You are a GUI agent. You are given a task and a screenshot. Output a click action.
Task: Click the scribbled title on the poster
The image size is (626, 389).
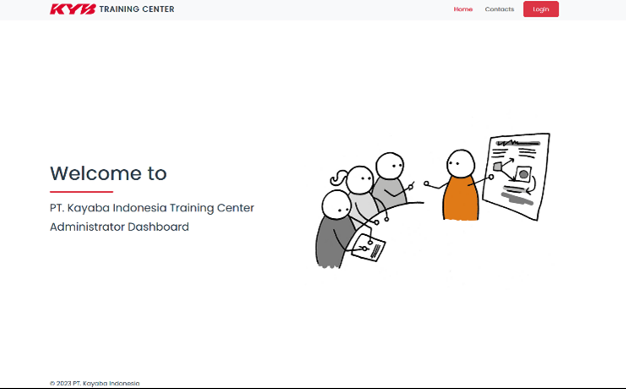point(518,143)
